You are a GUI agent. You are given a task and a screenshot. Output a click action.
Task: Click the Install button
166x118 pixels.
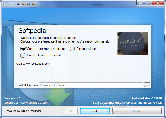click(x=137, y=111)
